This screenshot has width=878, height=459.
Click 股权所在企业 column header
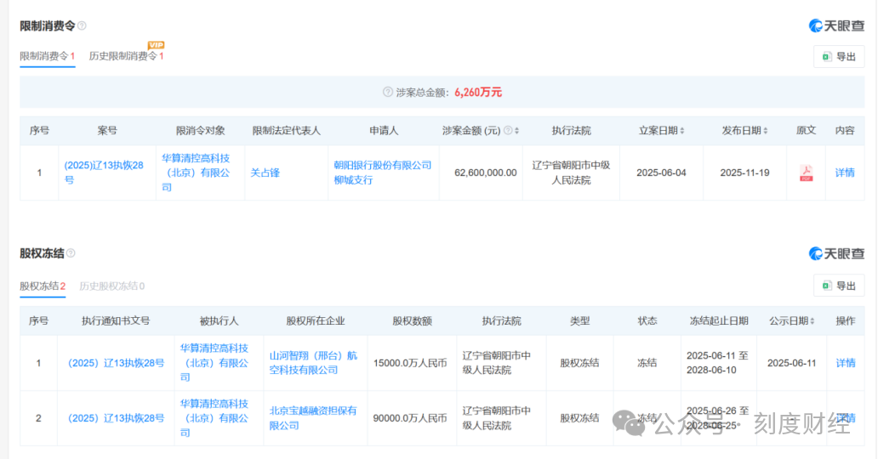click(316, 320)
